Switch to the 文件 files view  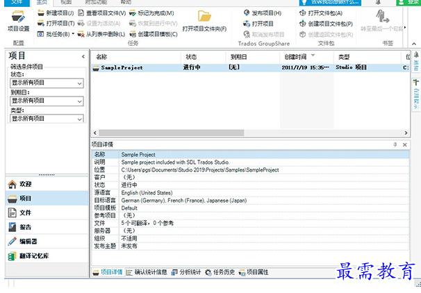click(x=47, y=212)
